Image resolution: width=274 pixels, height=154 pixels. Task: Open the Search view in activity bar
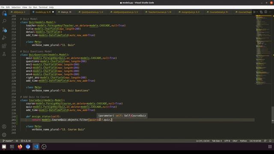(4, 21)
